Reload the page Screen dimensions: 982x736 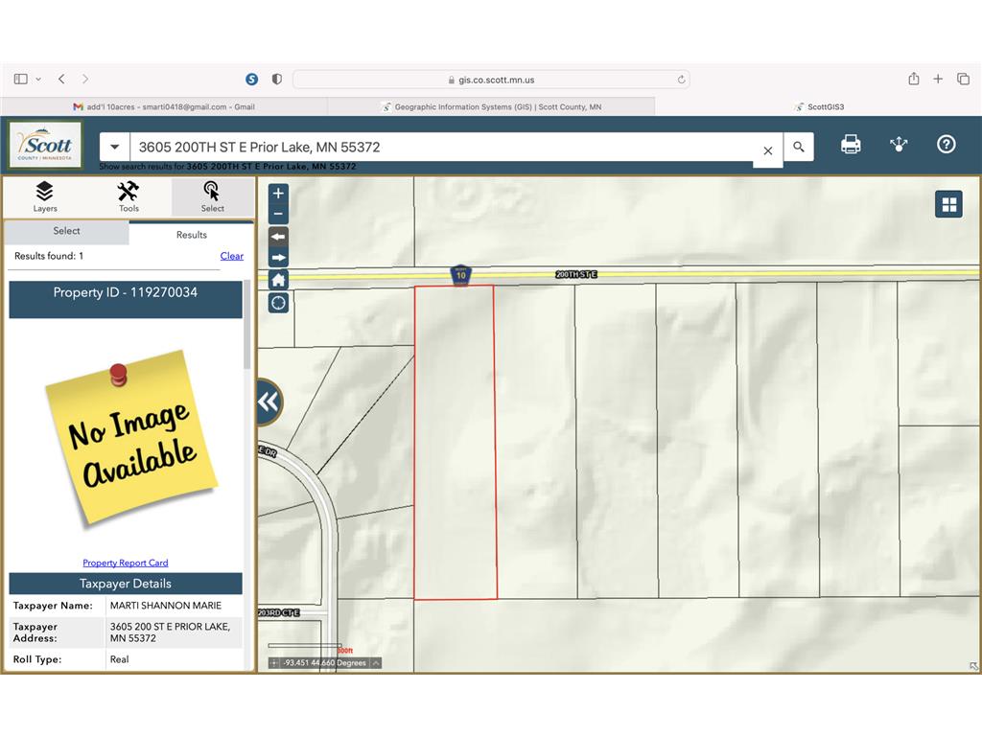pyautogui.click(x=681, y=80)
